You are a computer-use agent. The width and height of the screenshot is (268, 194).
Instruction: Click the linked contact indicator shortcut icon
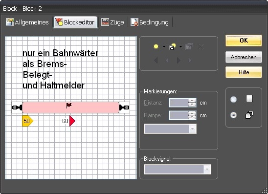point(173,46)
